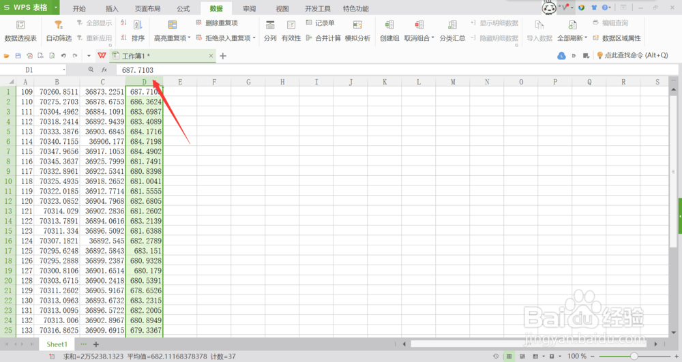This screenshot has width=682, height=362.
Task: Switch to the 页面布局 tab
Action: [147, 9]
